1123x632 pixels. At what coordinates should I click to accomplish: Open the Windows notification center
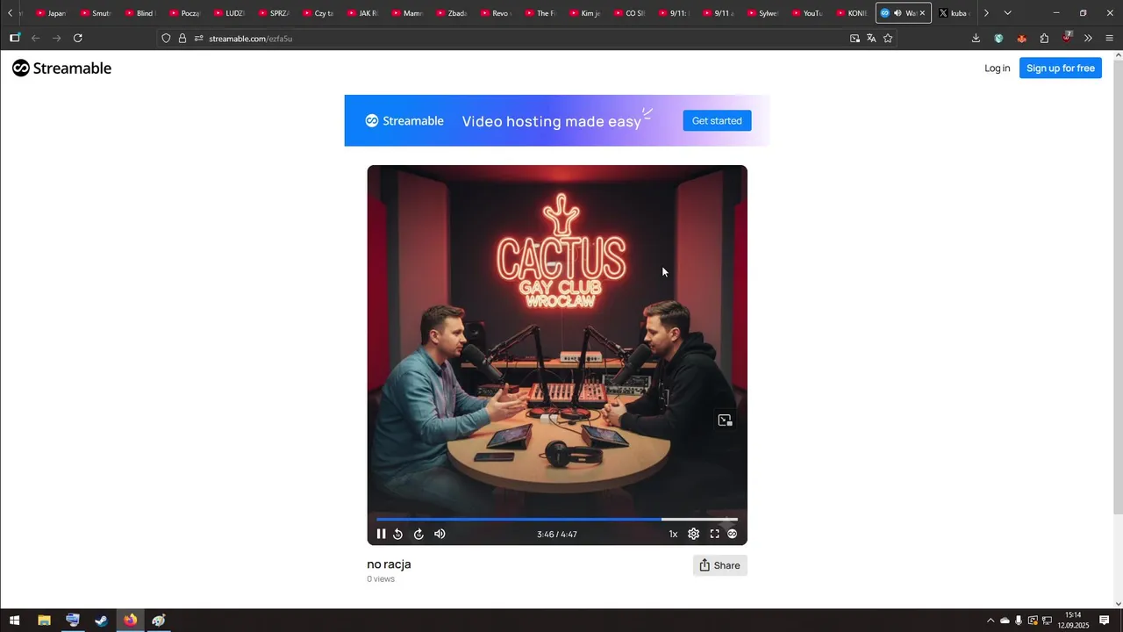tap(1105, 621)
